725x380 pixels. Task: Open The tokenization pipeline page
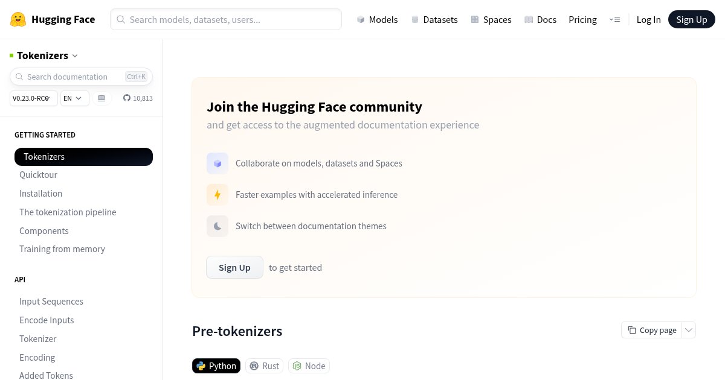click(x=68, y=212)
